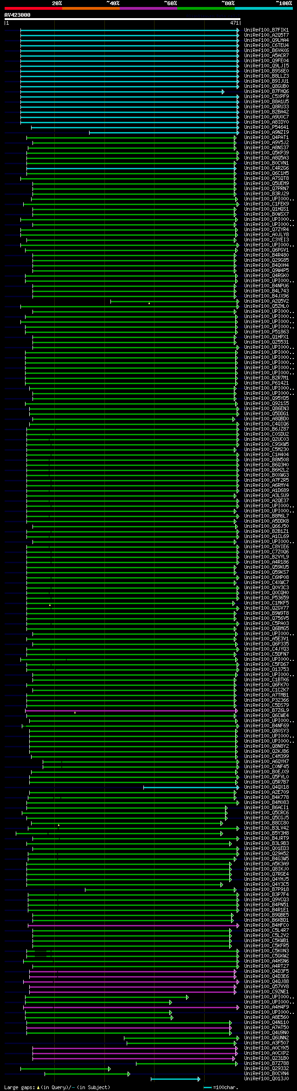Screen dimensions: 297x1091
Task: Click the green alignment bar of UniRef100_B0CVN4
Action: point(88,1074)
